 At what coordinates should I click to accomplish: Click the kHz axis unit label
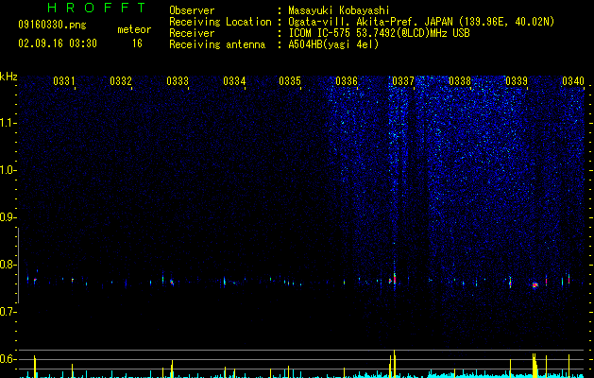(x=8, y=77)
